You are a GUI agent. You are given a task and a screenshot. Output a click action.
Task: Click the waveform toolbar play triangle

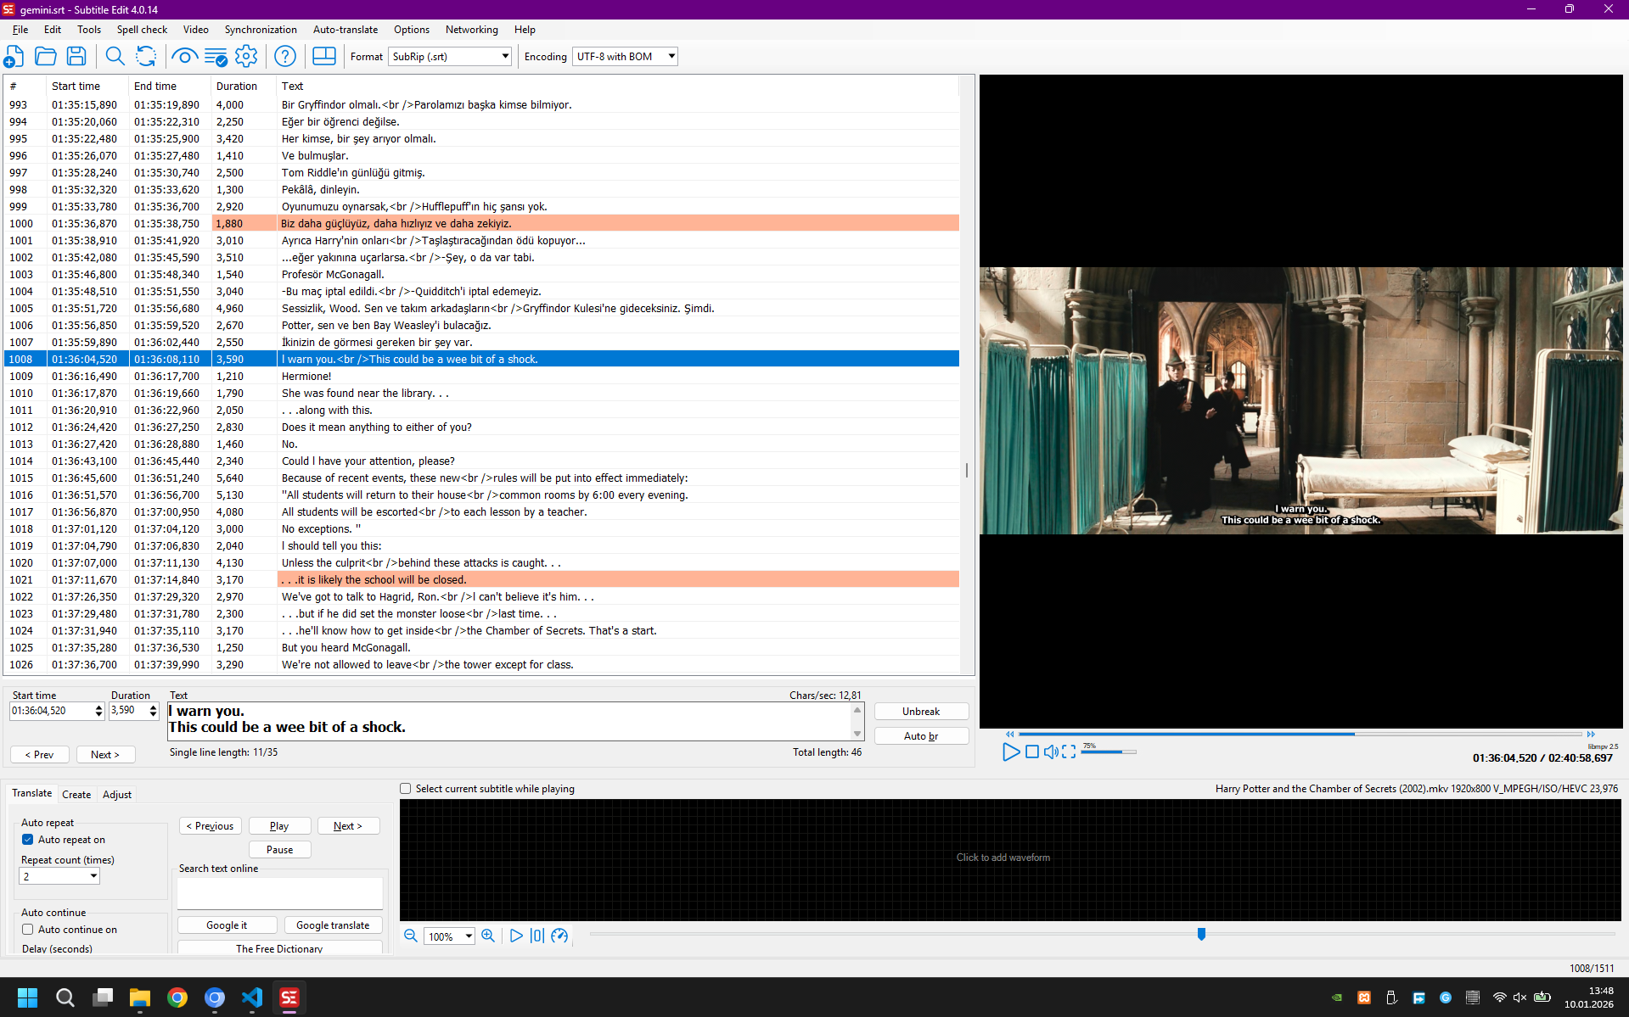516,936
